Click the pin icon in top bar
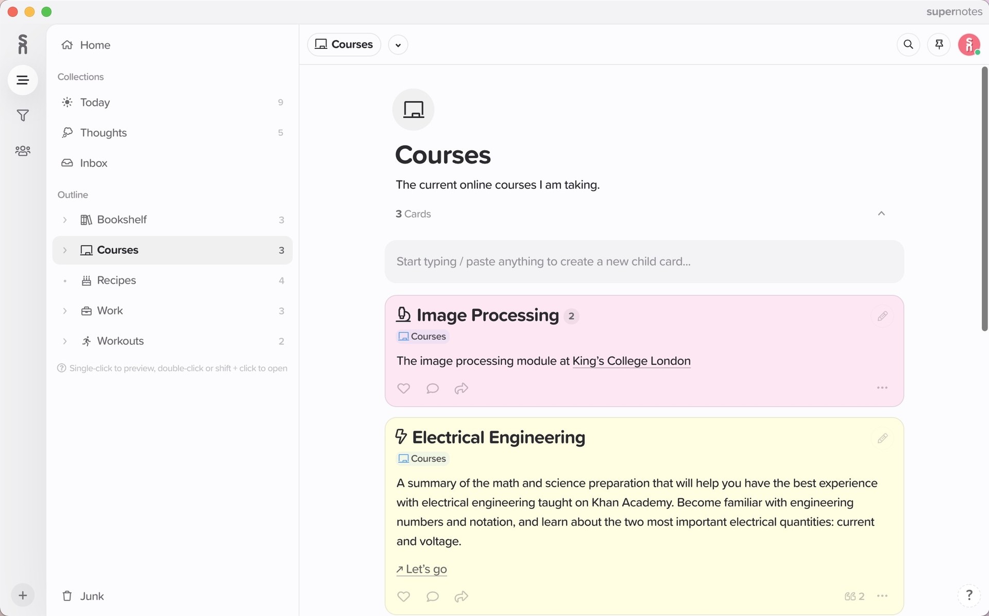This screenshot has height=616, width=989. coord(939,45)
